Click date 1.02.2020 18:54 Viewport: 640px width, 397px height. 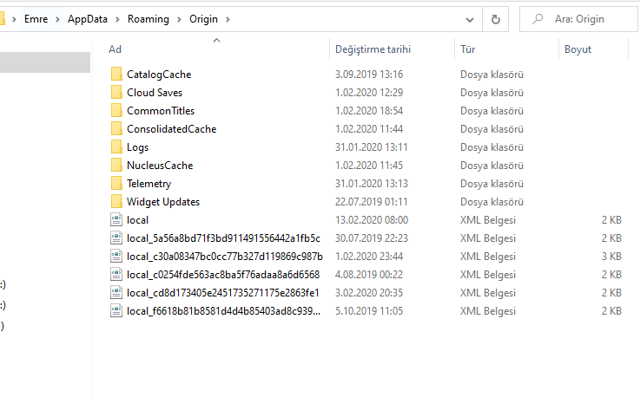point(369,111)
